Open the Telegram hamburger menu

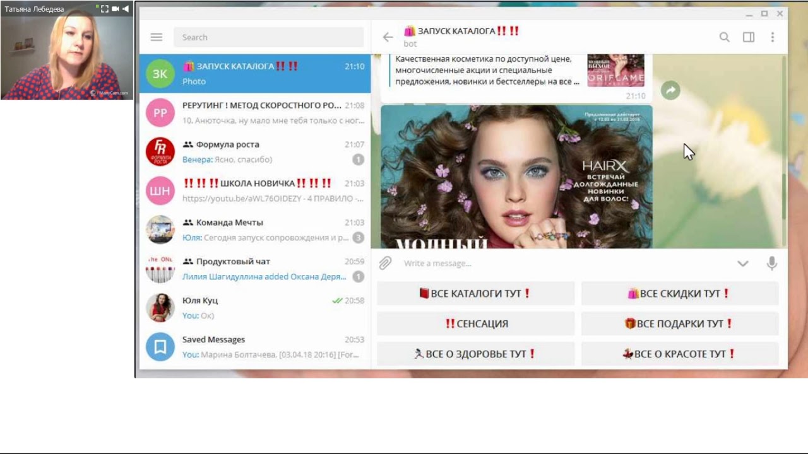[x=157, y=37]
